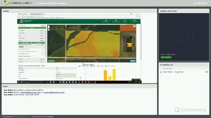Image resolution: width=211 pixels, height=118 pixels.
Task: Click the small layers button below the map zoom controls
Action: 48,30
